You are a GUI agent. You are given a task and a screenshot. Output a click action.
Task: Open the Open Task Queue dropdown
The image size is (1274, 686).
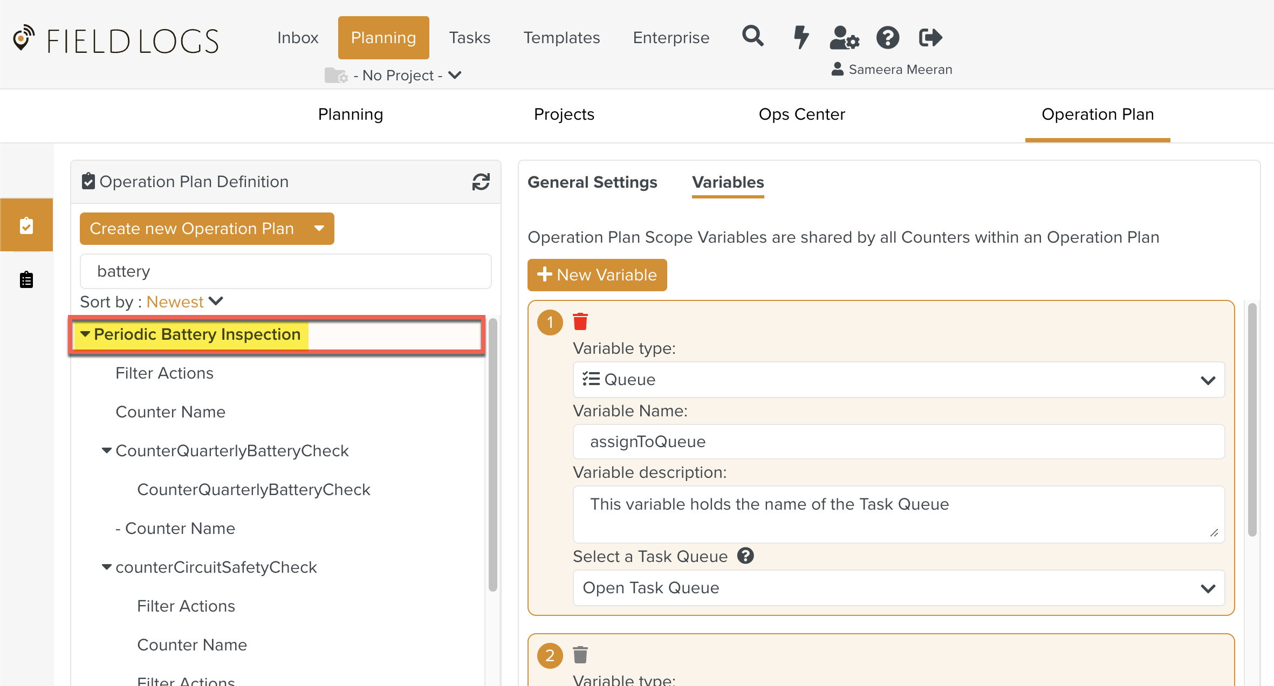(898, 588)
